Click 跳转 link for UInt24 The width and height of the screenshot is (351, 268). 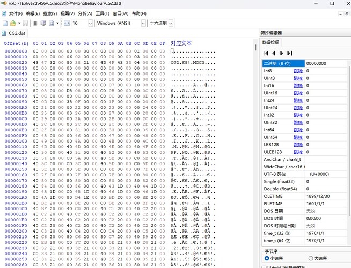click(298, 108)
